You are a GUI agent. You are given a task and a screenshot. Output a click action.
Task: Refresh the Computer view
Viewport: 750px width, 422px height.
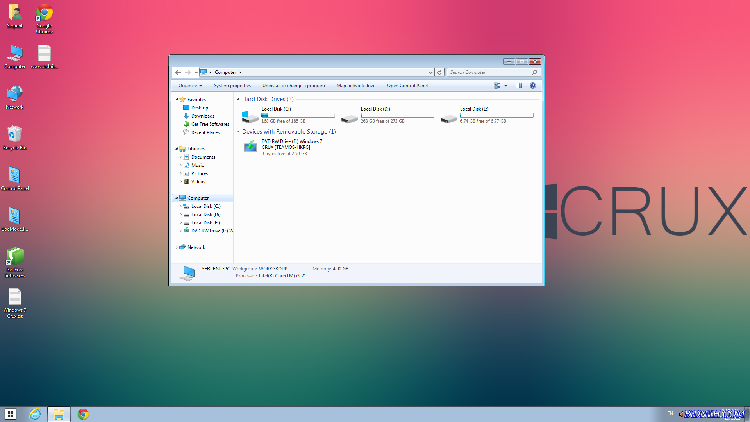(x=439, y=72)
